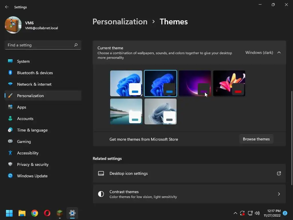Select the Captured Motion colorful flower theme
Screen dimensions: 293x220
pos(229,83)
